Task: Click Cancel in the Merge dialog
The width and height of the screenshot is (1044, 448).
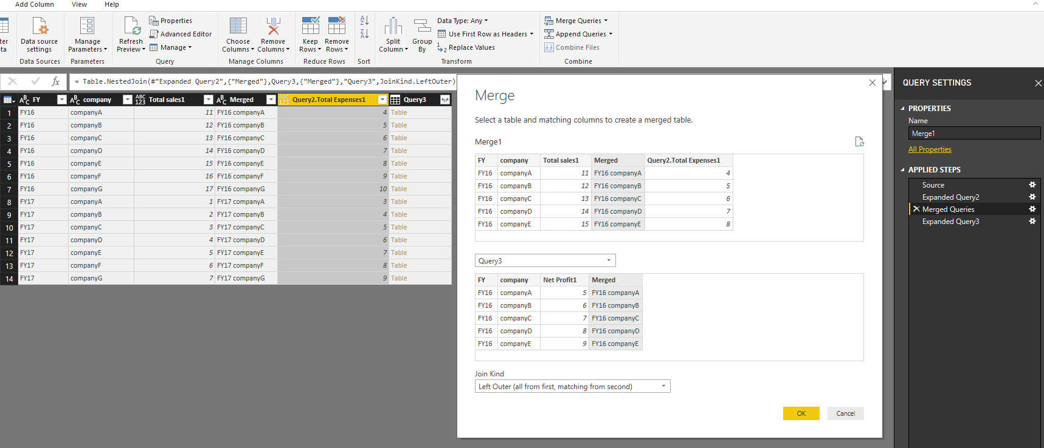Action: [x=845, y=413]
